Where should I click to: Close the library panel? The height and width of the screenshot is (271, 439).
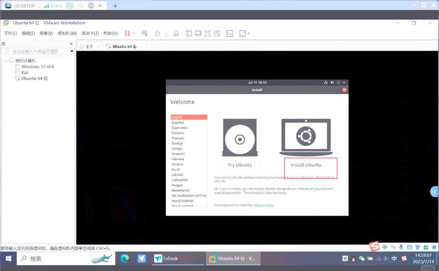tap(71, 44)
